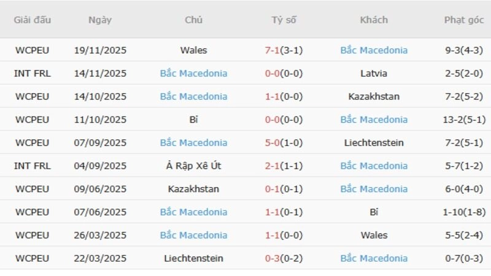The height and width of the screenshot is (276, 491).
Task: Select the 26/03/2025 date cell
Action: [100, 235]
